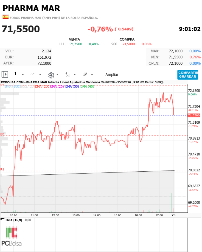Click the VENTA volume 111
The height and width of the screenshot is (252, 202).
[61, 44]
